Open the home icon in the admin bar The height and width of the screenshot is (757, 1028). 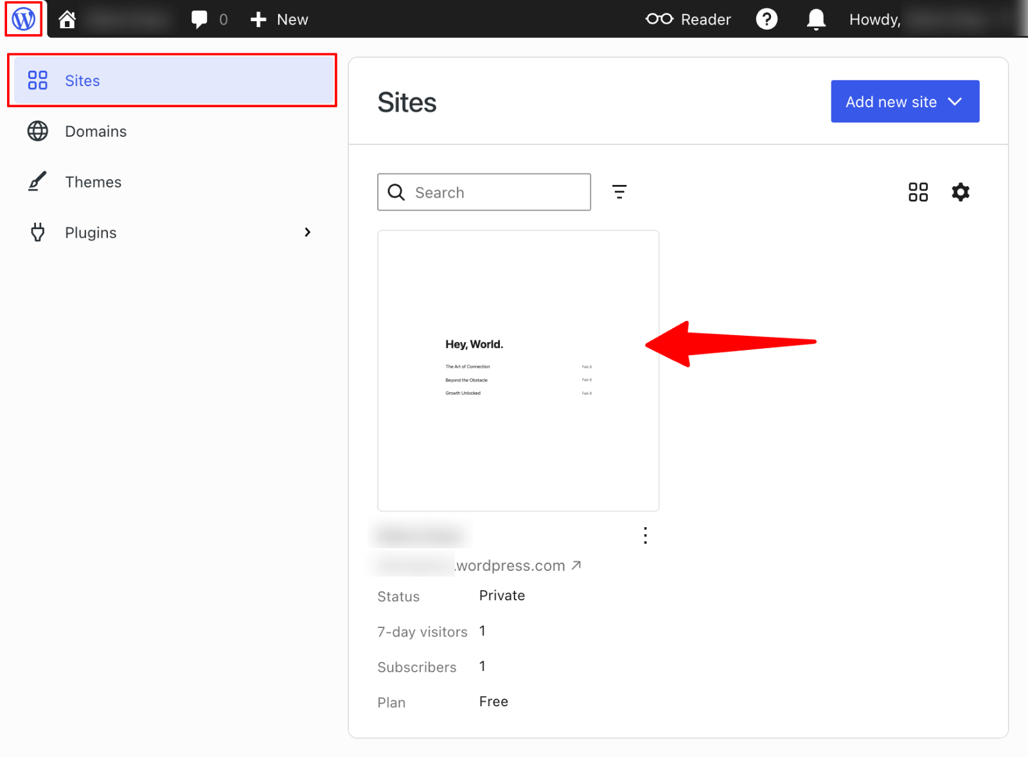[67, 19]
